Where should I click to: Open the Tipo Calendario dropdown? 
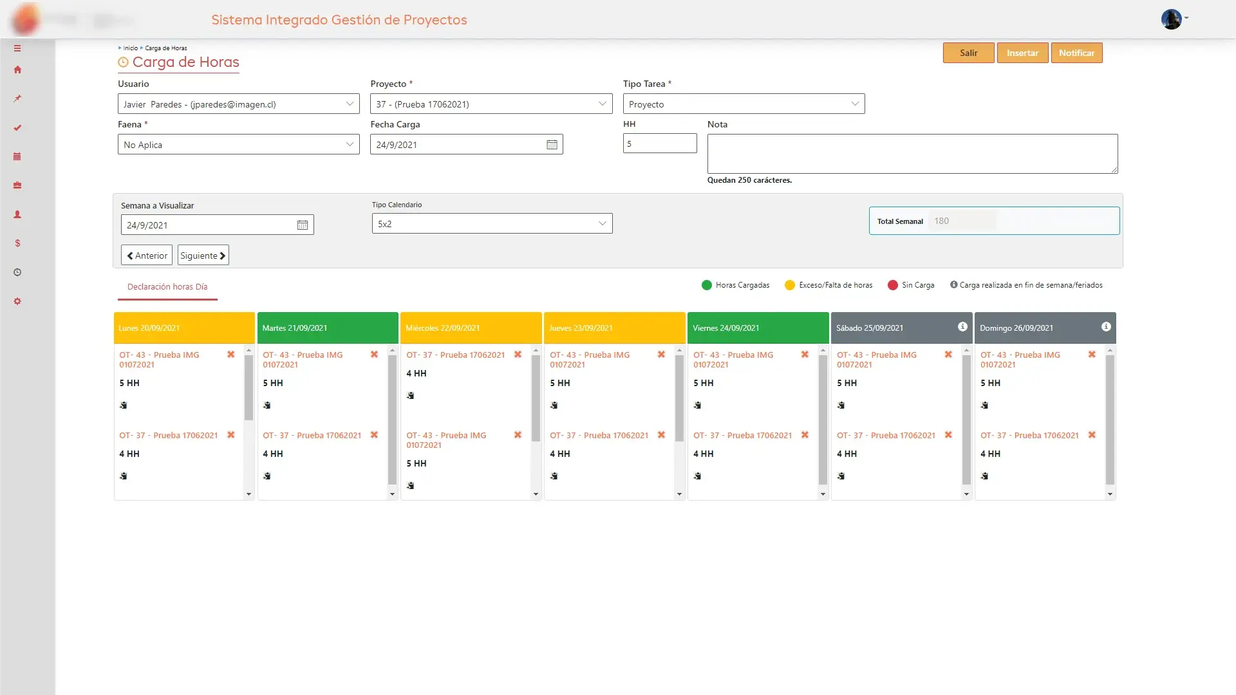492,224
